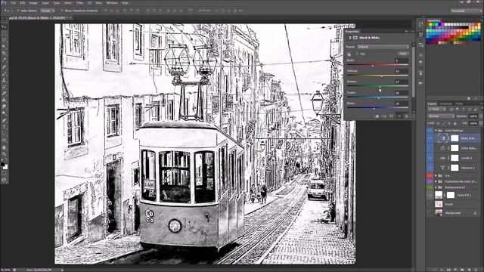Open the Window menu
The height and width of the screenshot is (272, 484).
coord(111,3)
